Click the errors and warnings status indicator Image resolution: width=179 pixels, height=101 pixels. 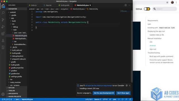(7, 99)
